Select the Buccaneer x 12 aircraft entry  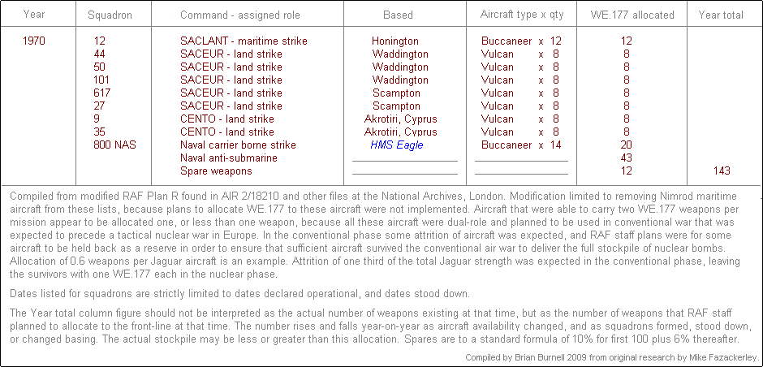click(521, 41)
